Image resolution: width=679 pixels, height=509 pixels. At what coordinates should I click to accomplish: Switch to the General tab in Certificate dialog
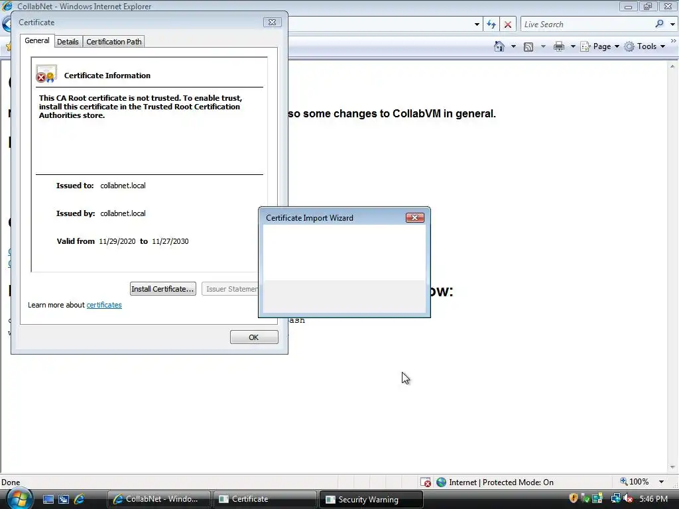[37, 40]
